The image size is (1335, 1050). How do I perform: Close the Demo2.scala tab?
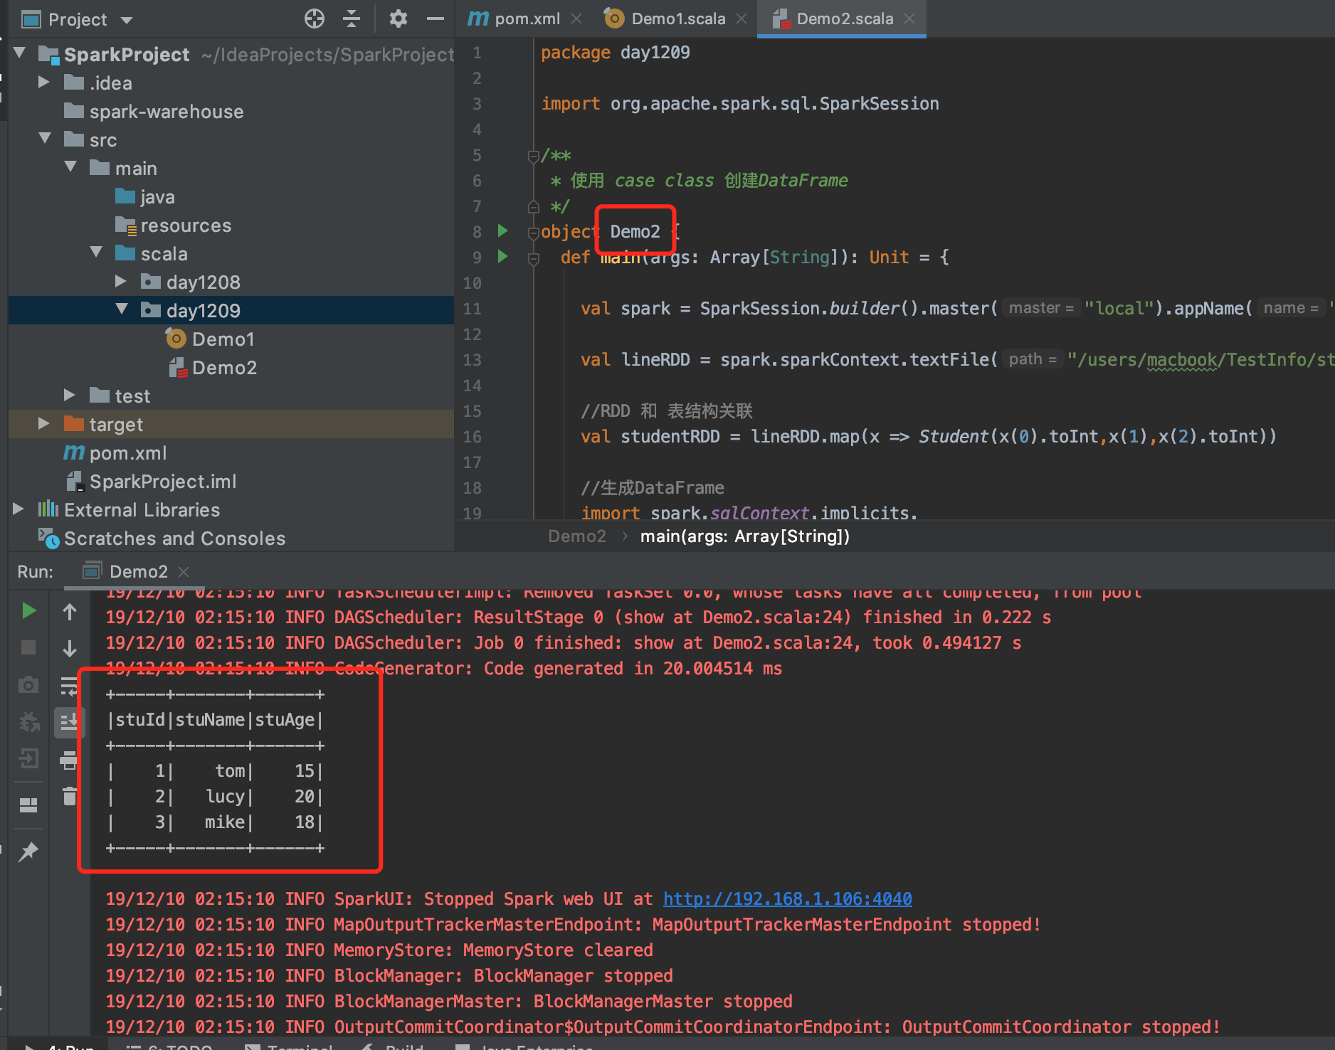click(909, 18)
